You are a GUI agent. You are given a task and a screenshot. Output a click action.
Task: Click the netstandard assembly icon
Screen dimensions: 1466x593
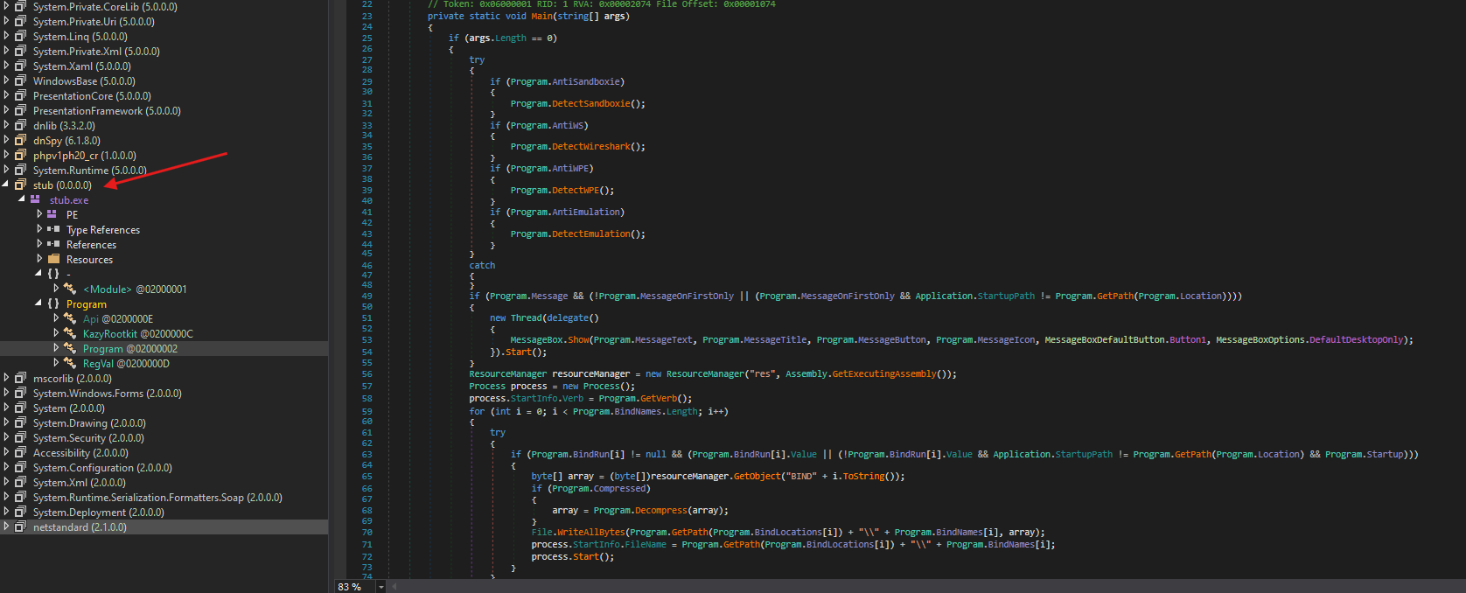pyautogui.click(x=20, y=527)
